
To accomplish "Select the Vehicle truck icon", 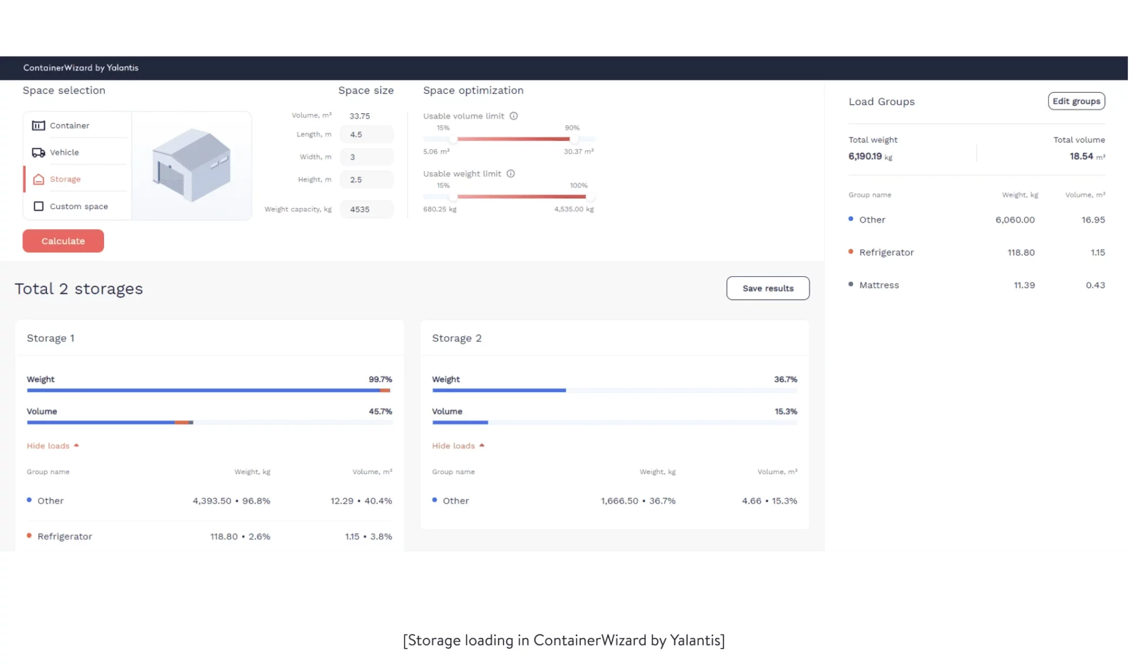I will point(38,152).
